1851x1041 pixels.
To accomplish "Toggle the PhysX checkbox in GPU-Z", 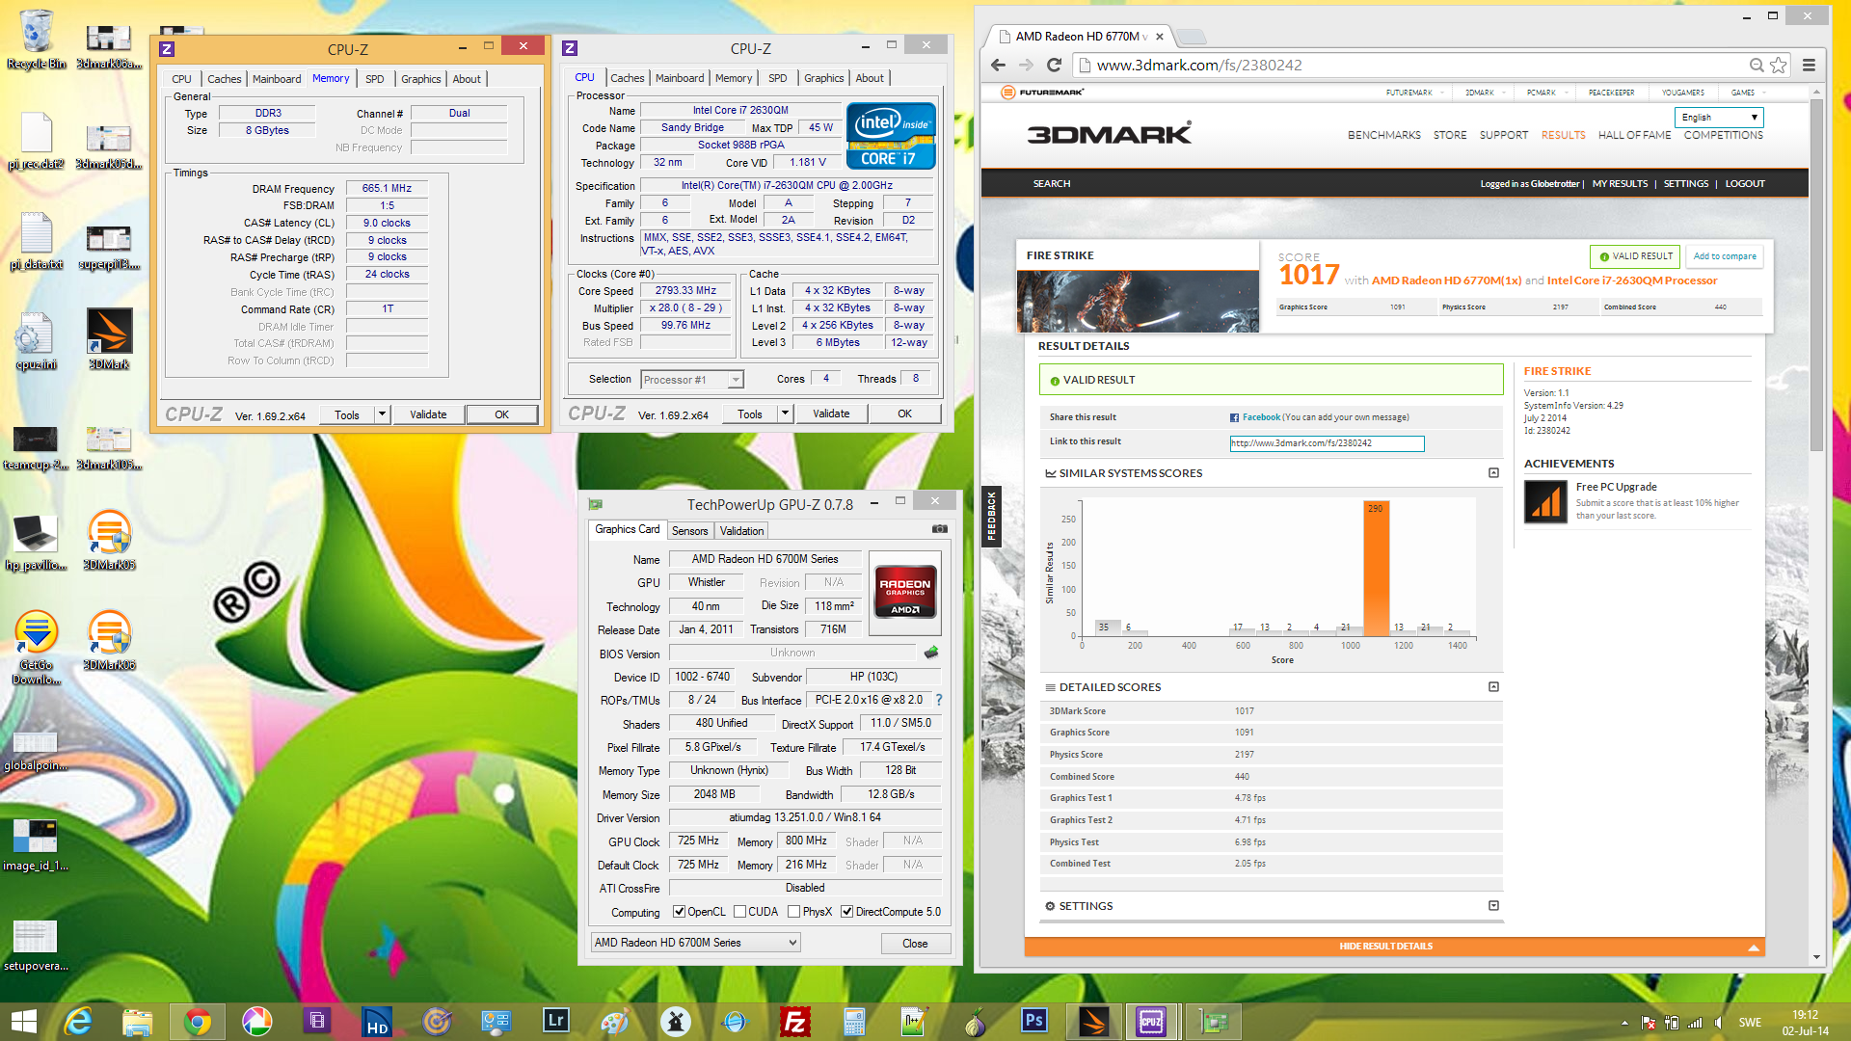I will click(793, 912).
